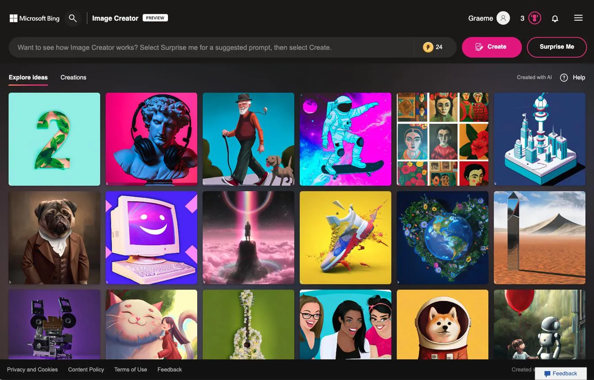The width and height of the screenshot is (594, 380).
Task: Click the Graeme username text
Action: (481, 18)
